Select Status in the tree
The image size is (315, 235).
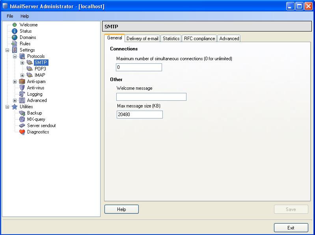coord(26,31)
